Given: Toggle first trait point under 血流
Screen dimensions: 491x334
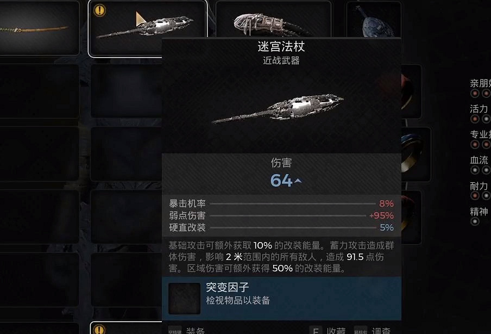Looking at the screenshot, I should (475, 170).
